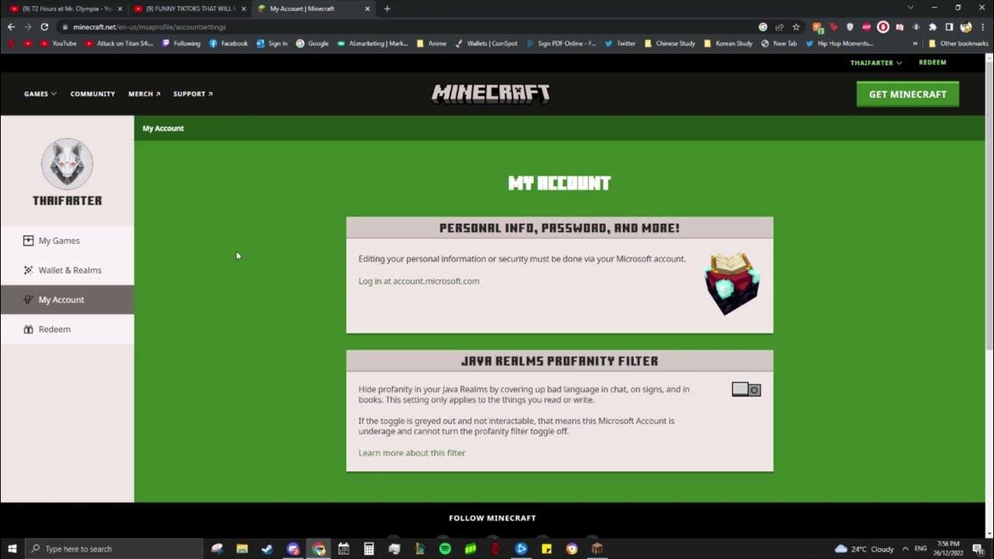Open Wallet & Realms sidebar item

[x=67, y=270]
